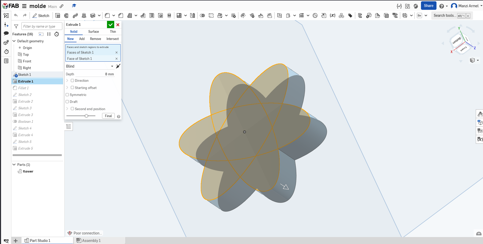Select the Shell tool icon
Viewport: 483px width, 244px height.
pos(152,15)
